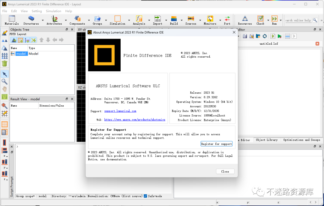Open the Components dropdown arrow
324x206 pixels.
point(89,20)
